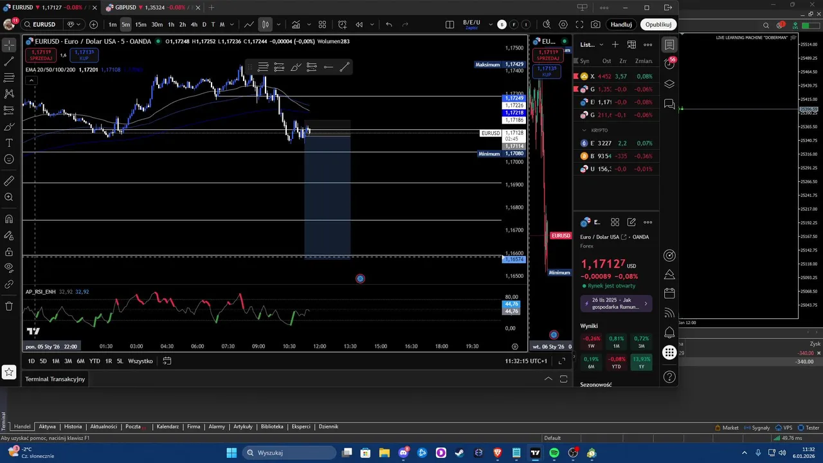823x463 pixels.
Task: Click the go-to-date calendar icon
Action: (167, 361)
